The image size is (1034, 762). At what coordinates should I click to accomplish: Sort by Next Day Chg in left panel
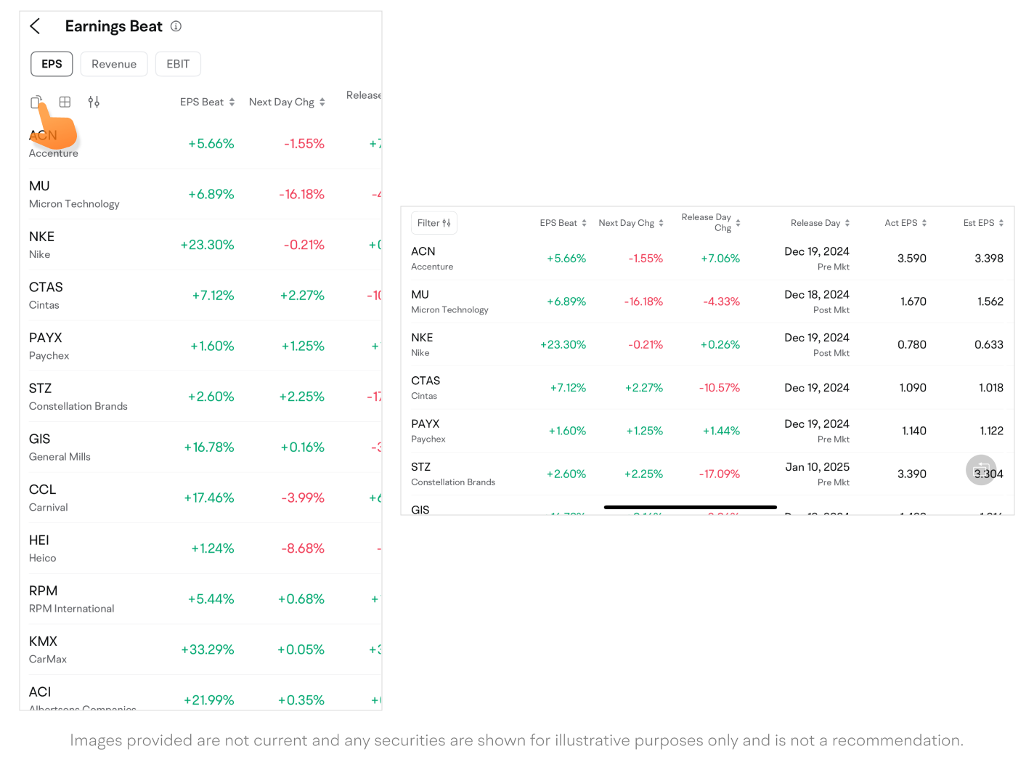pyautogui.click(x=287, y=102)
